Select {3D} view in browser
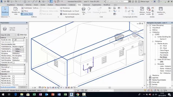The image size is (173, 97). tap(162, 62)
